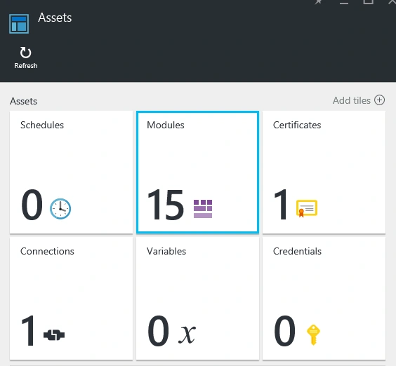The height and width of the screenshot is (366, 396).
Task: Click the plus circle beside Add tiles
Action: pyautogui.click(x=379, y=100)
